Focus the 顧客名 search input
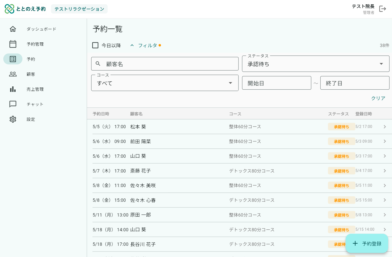Image resolution: width=392 pixels, height=257 pixels. (x=165, y=64)
